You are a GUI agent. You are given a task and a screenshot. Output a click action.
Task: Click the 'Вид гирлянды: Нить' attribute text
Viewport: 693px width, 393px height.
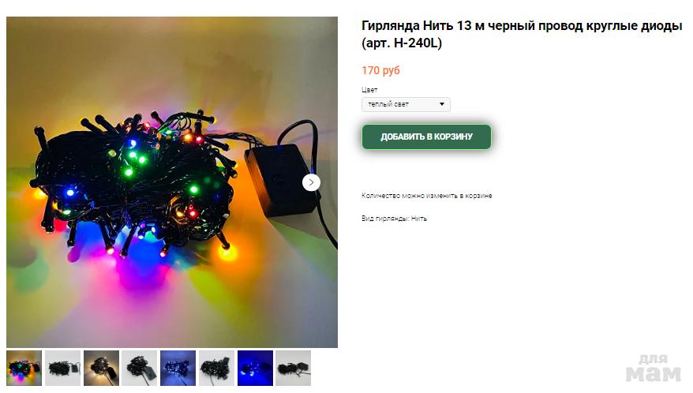tap(394, 219)
